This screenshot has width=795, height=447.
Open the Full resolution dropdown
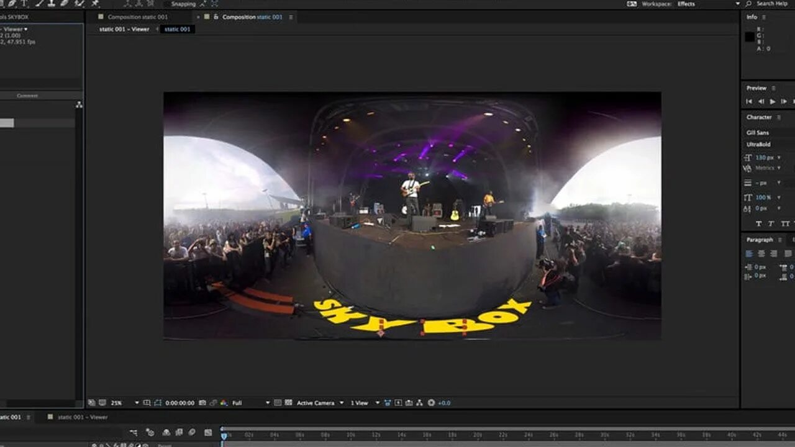(x=250, y=403)
